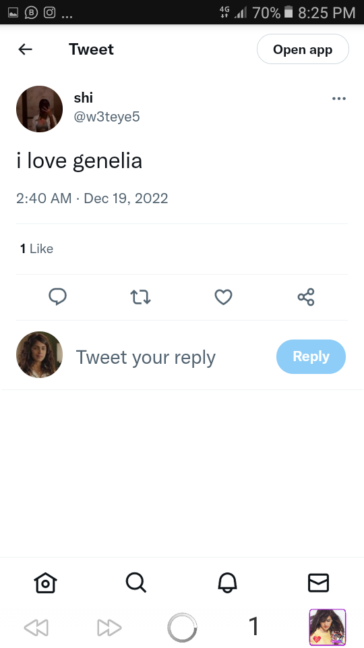Go back using the arrow icon
The width and height of the screenshot is (364, 648).
click(x=25, y=49)
